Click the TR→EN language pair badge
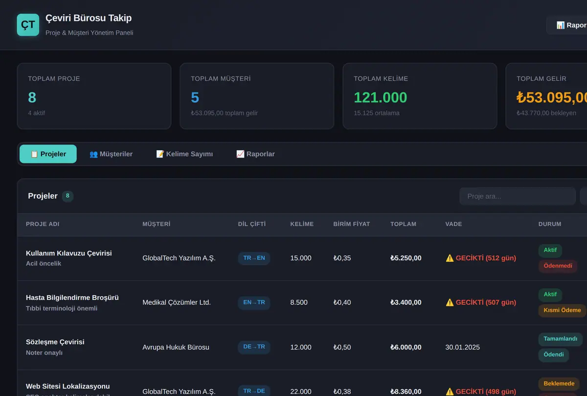 pos(254,258)
